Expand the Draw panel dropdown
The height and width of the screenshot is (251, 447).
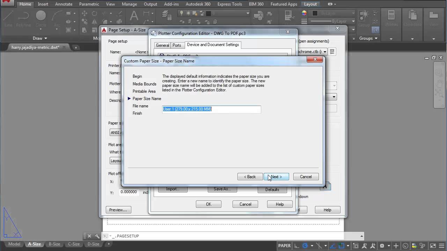tap(40, 38)
